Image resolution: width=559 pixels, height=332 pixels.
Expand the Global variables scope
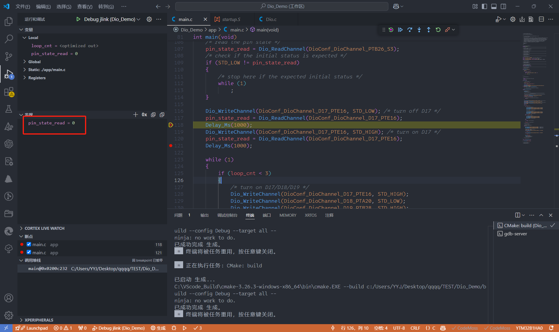[24, 62]
